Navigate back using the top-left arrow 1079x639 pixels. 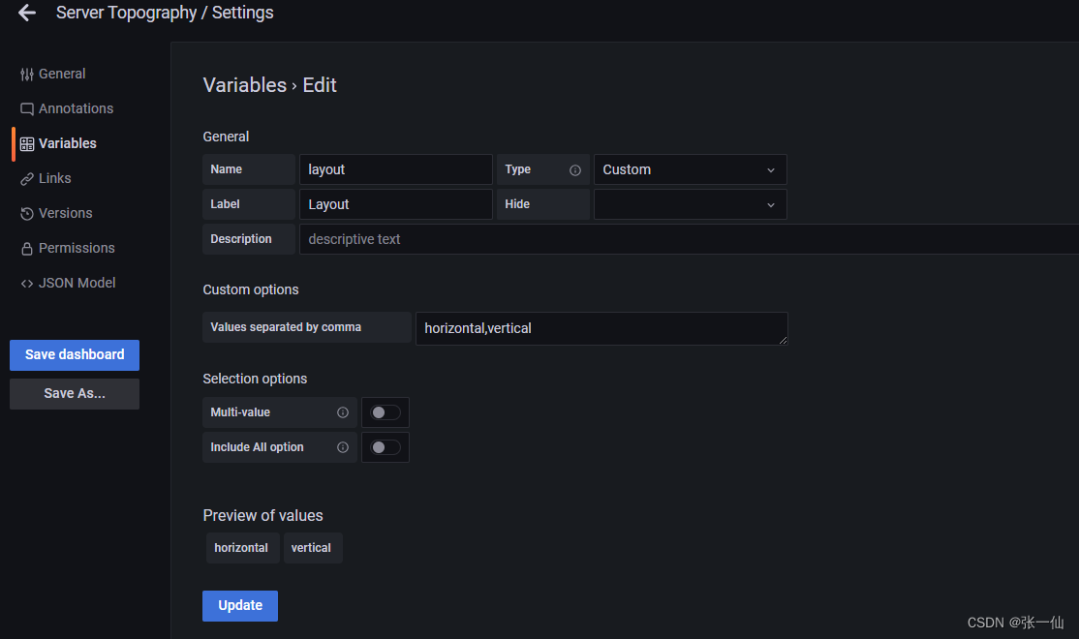click(26, 13)
